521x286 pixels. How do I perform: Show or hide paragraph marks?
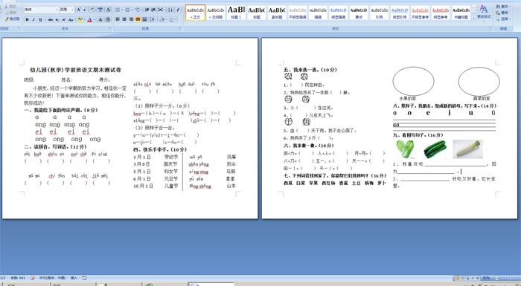tap(178, 10)
